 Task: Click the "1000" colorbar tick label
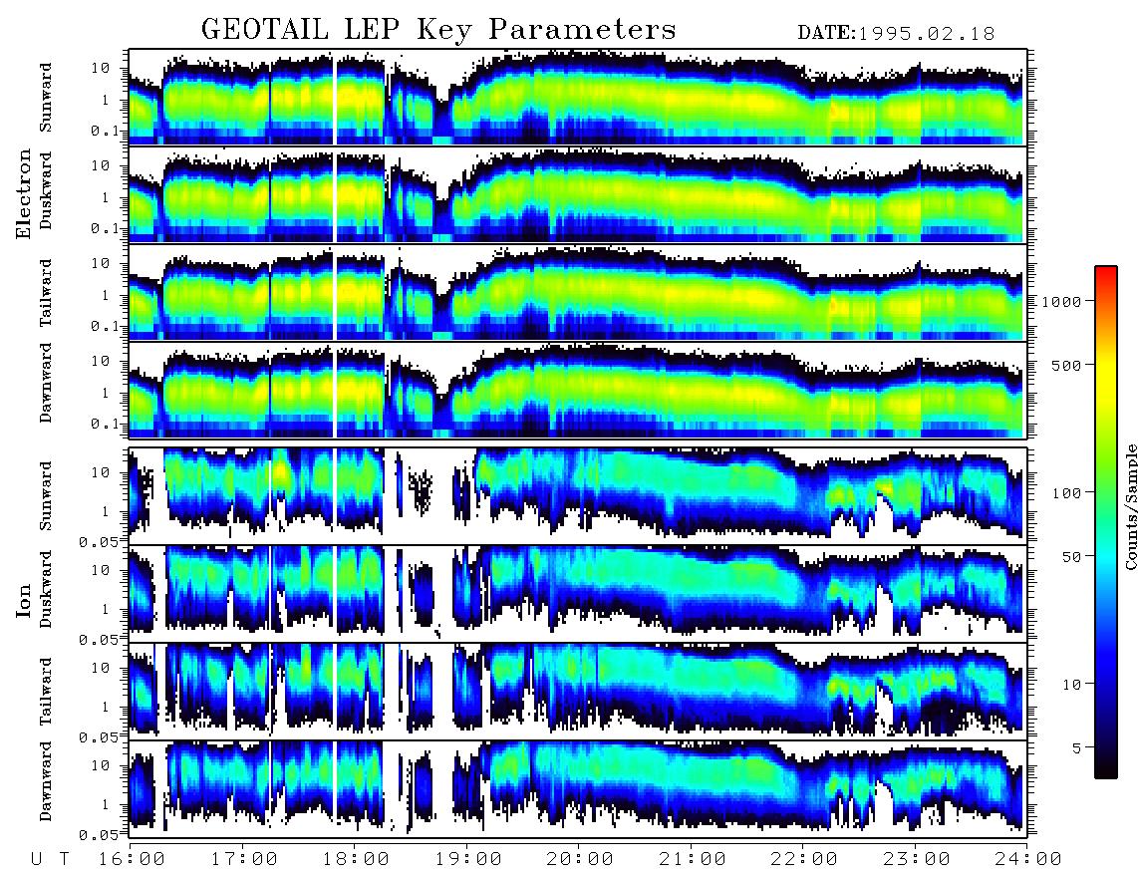point(1062,302)
